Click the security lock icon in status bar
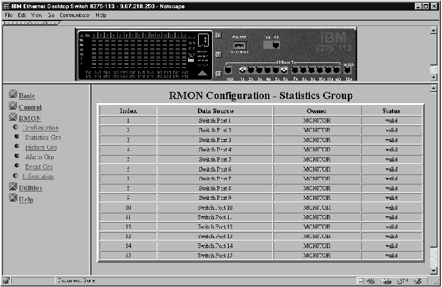Image resolution: width=442 pixels, height=287 pixels. tap(6, 281)
